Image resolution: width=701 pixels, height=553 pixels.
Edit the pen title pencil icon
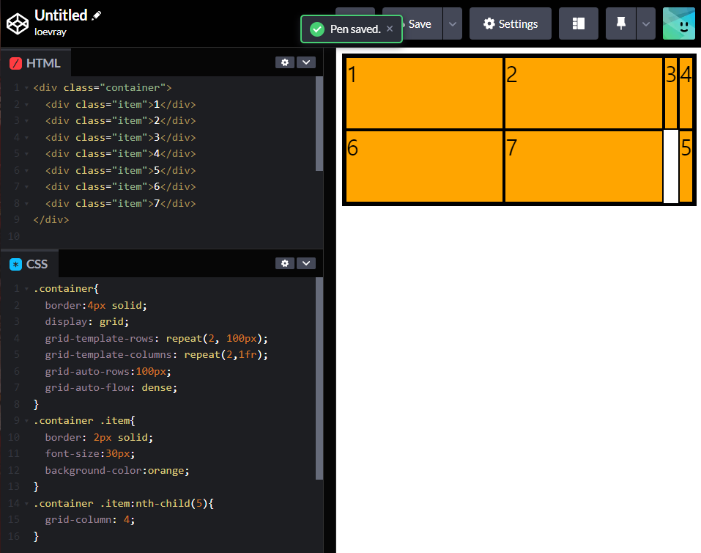pyautogui.click(x=96, y=15)
